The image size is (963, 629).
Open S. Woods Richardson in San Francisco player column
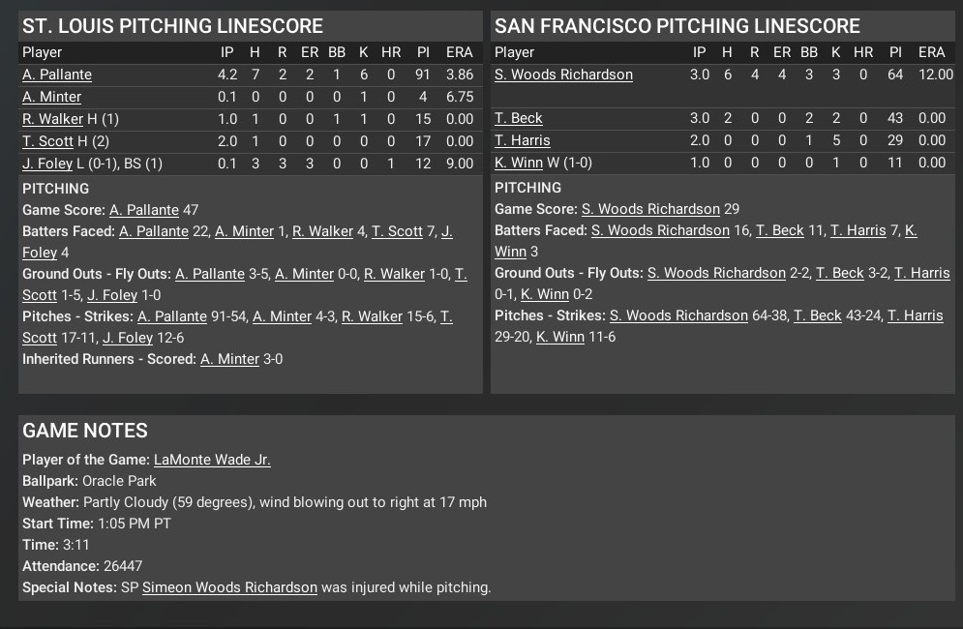(563, 75)
